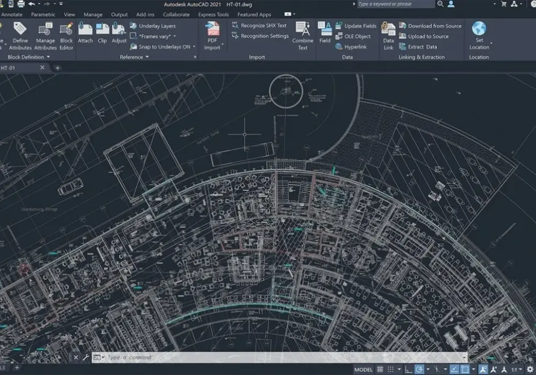This screenshot has height=375, width=536.
Task: Click the Combine Text tool
Action: tap(302, 36)
